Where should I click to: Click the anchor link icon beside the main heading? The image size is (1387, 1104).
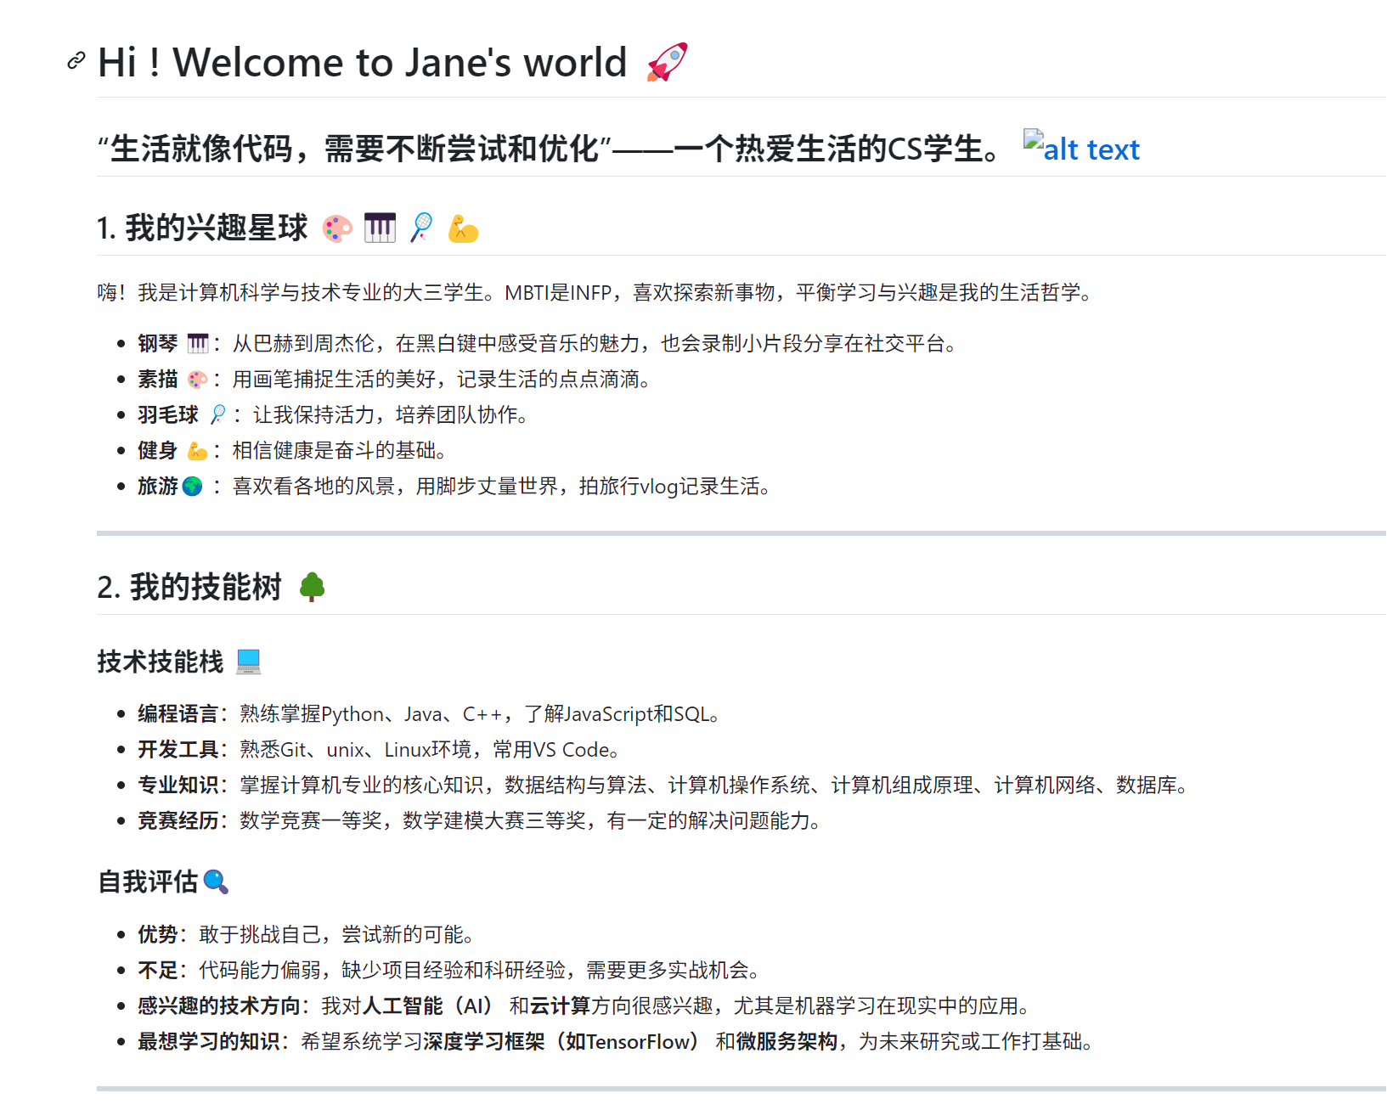click(76, 60)
